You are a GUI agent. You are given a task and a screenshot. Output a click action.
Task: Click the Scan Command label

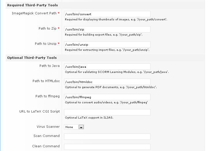click(46, 136)
